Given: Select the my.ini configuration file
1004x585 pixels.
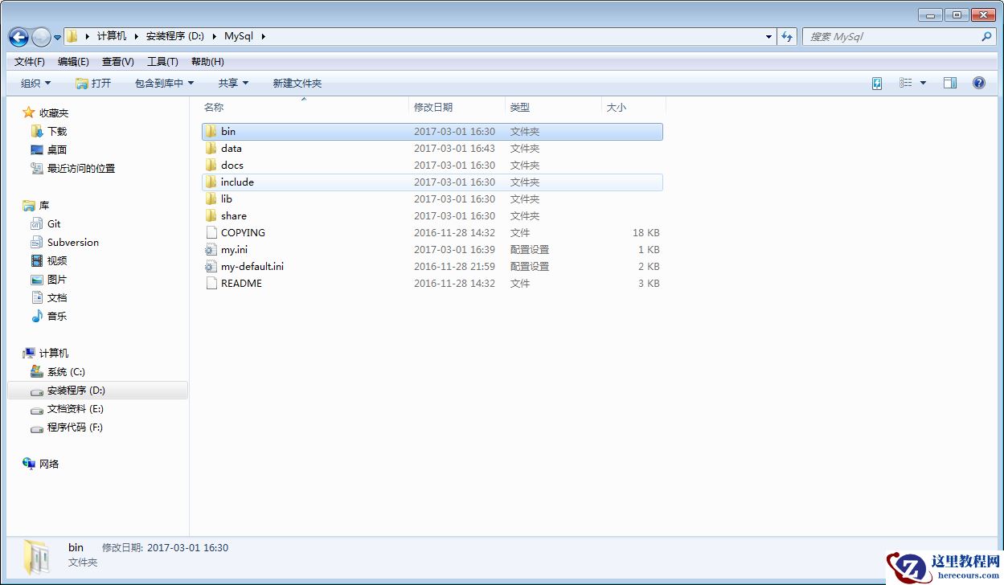Looking at the screenshot, I should [236, 249].
